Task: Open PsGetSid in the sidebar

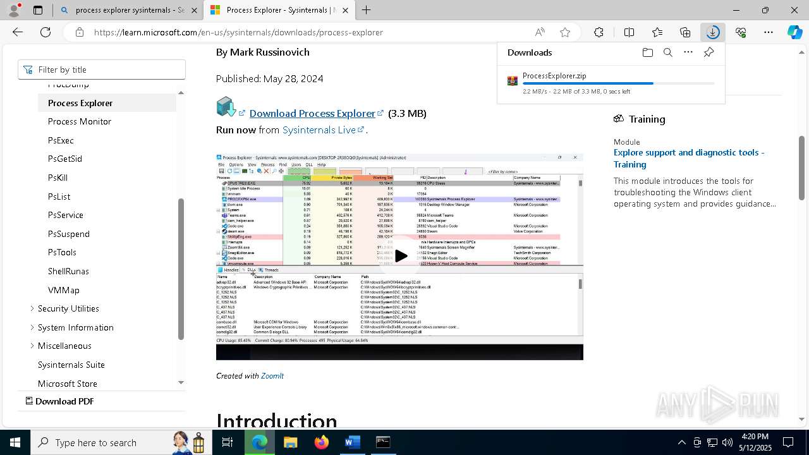Action: [x=65, y=159]
